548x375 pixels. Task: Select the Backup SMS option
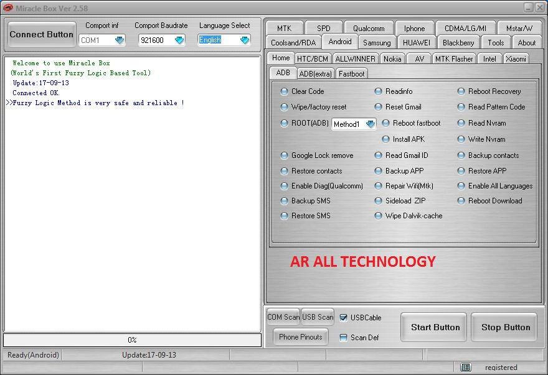pos(284,201)
